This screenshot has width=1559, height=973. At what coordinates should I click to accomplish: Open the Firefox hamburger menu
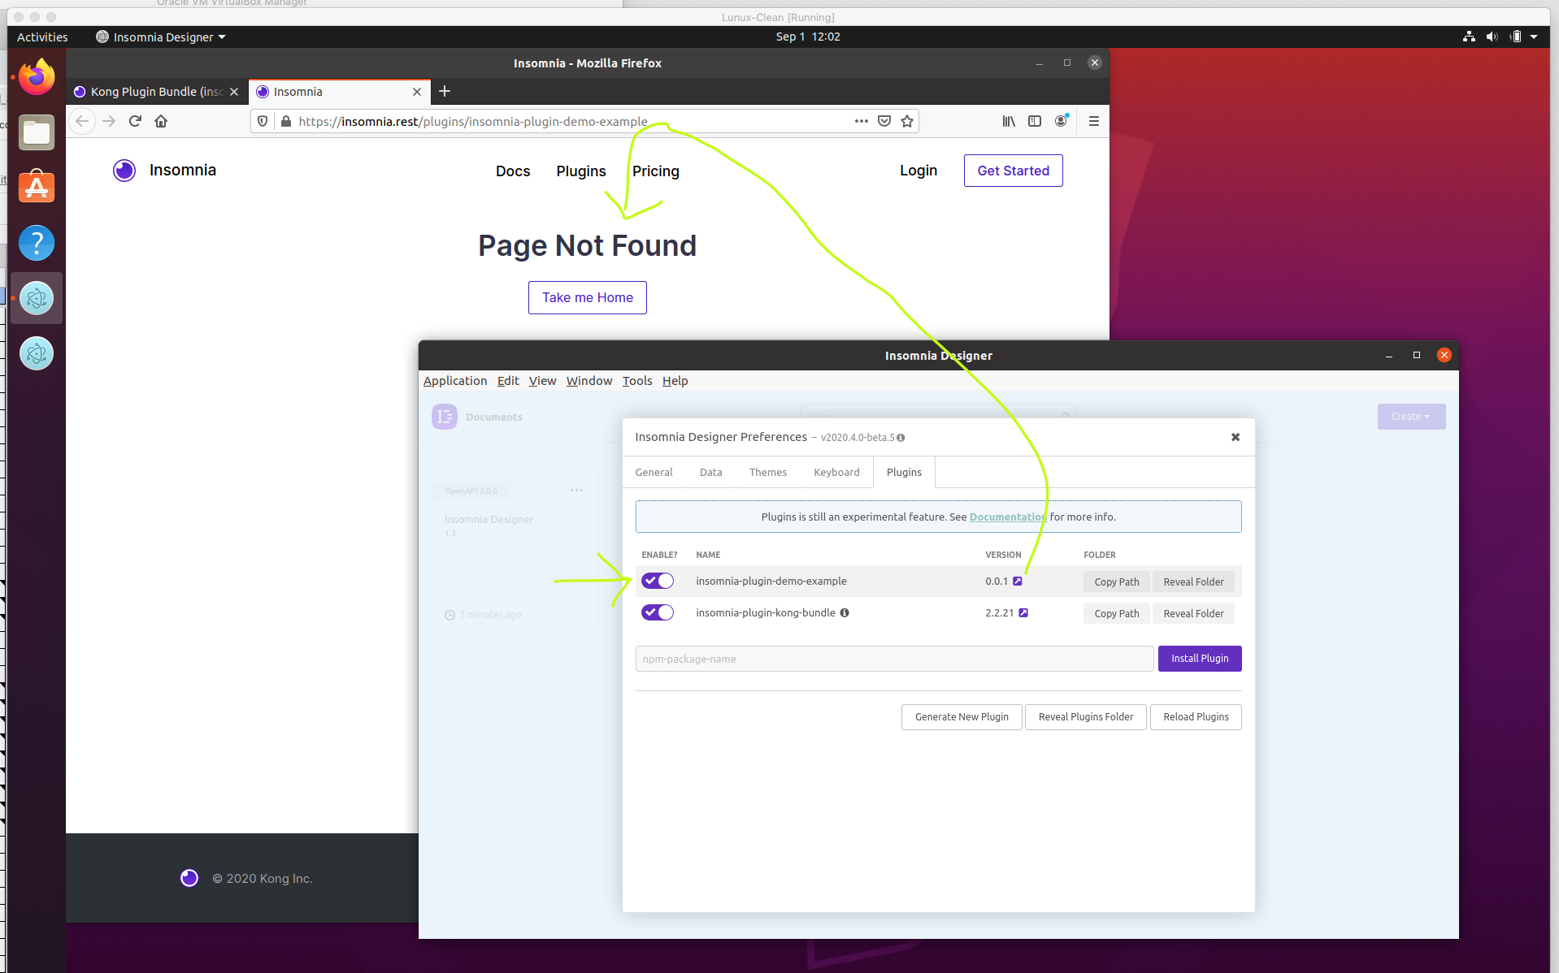coord(1094,121)
